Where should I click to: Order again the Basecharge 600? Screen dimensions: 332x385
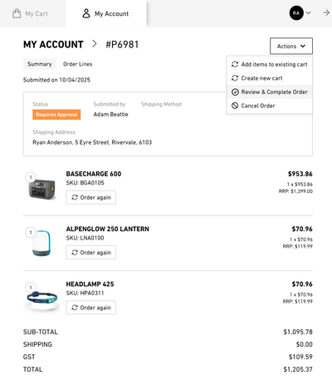tap(91, 197)
